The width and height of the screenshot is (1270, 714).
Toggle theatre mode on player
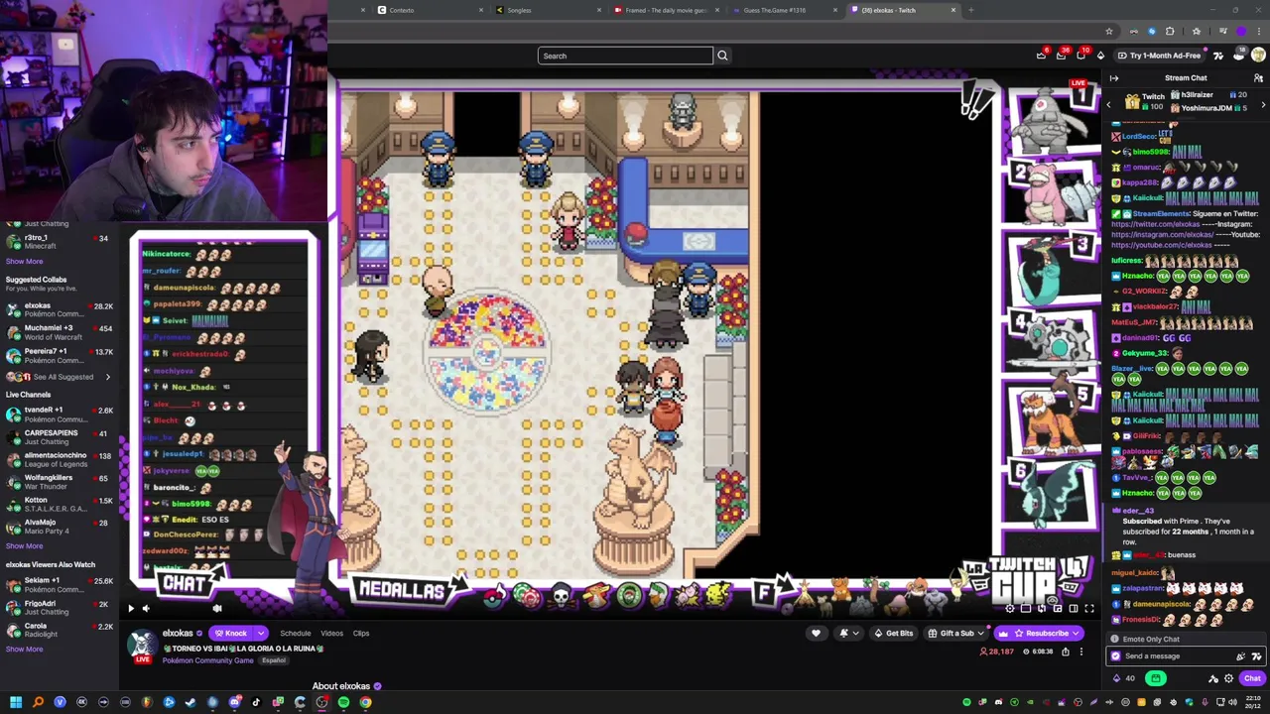click(1073, 609)
